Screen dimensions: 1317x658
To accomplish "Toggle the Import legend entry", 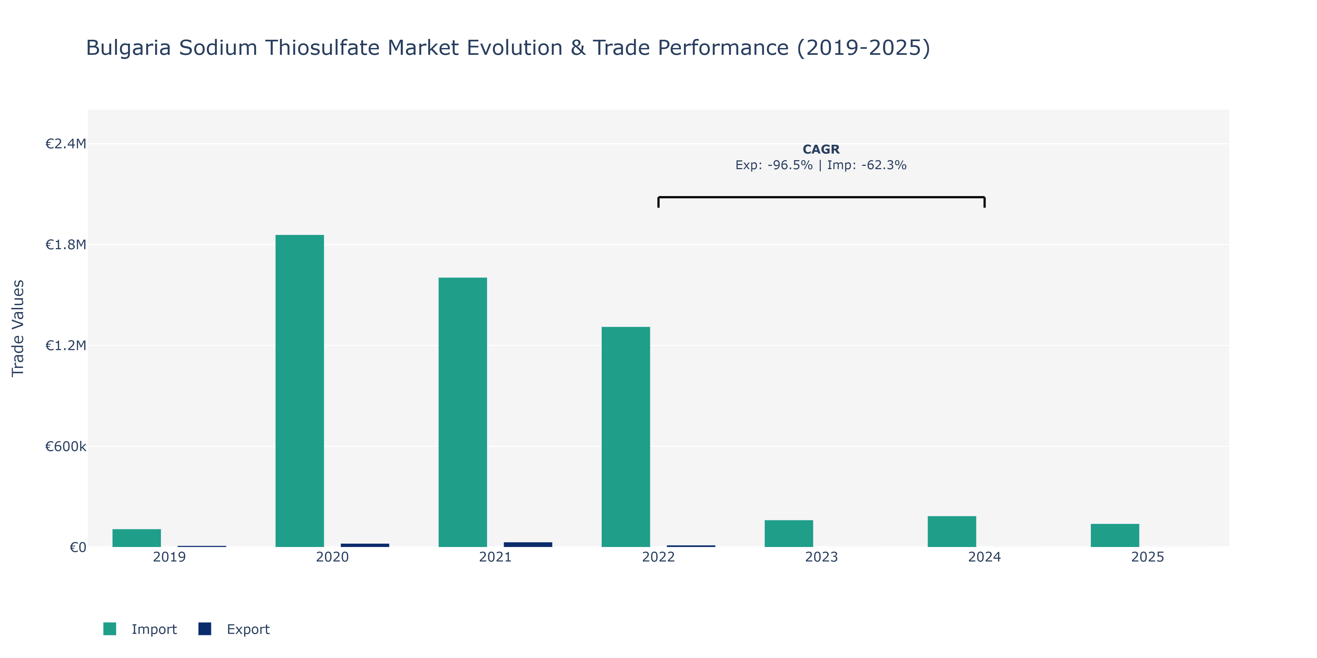I will point(140,629).
